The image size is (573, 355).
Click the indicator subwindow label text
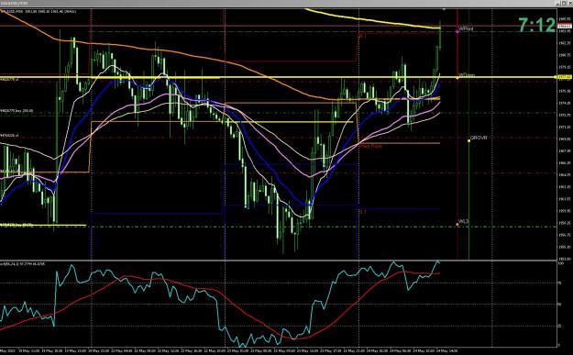(x=23, y=263)
